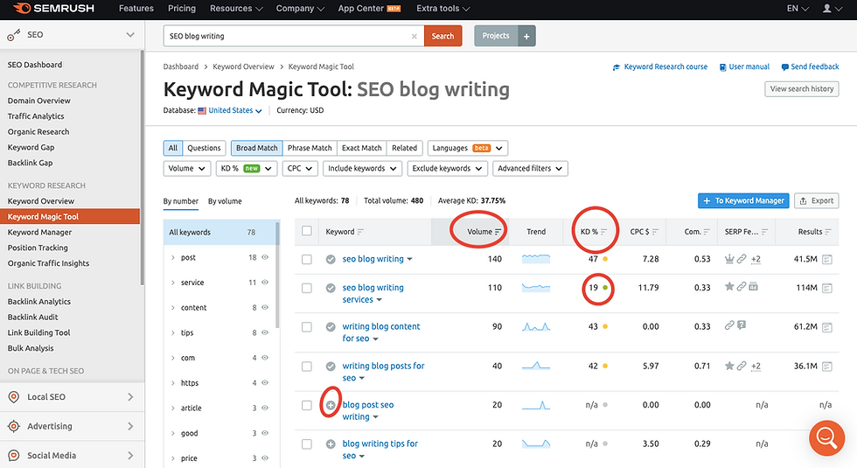This screenshot has width=857, height=468.
Task: Open Keyword Research course link
Action: tap(659, 66)
